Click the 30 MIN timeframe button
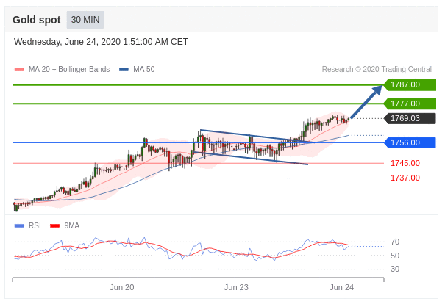This screenshot has height=304, width=445. (x=85, y=20)
